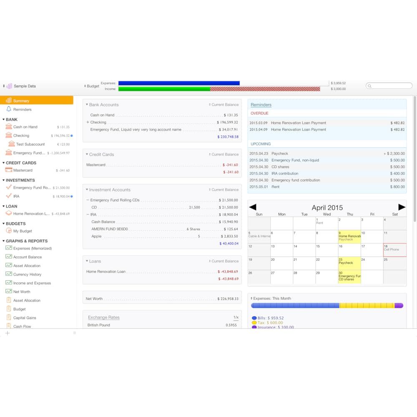Click the yellow Tax legend swatch
Image resolution: width=417 pixels, height=417 pixels.
tap(254, 323)
